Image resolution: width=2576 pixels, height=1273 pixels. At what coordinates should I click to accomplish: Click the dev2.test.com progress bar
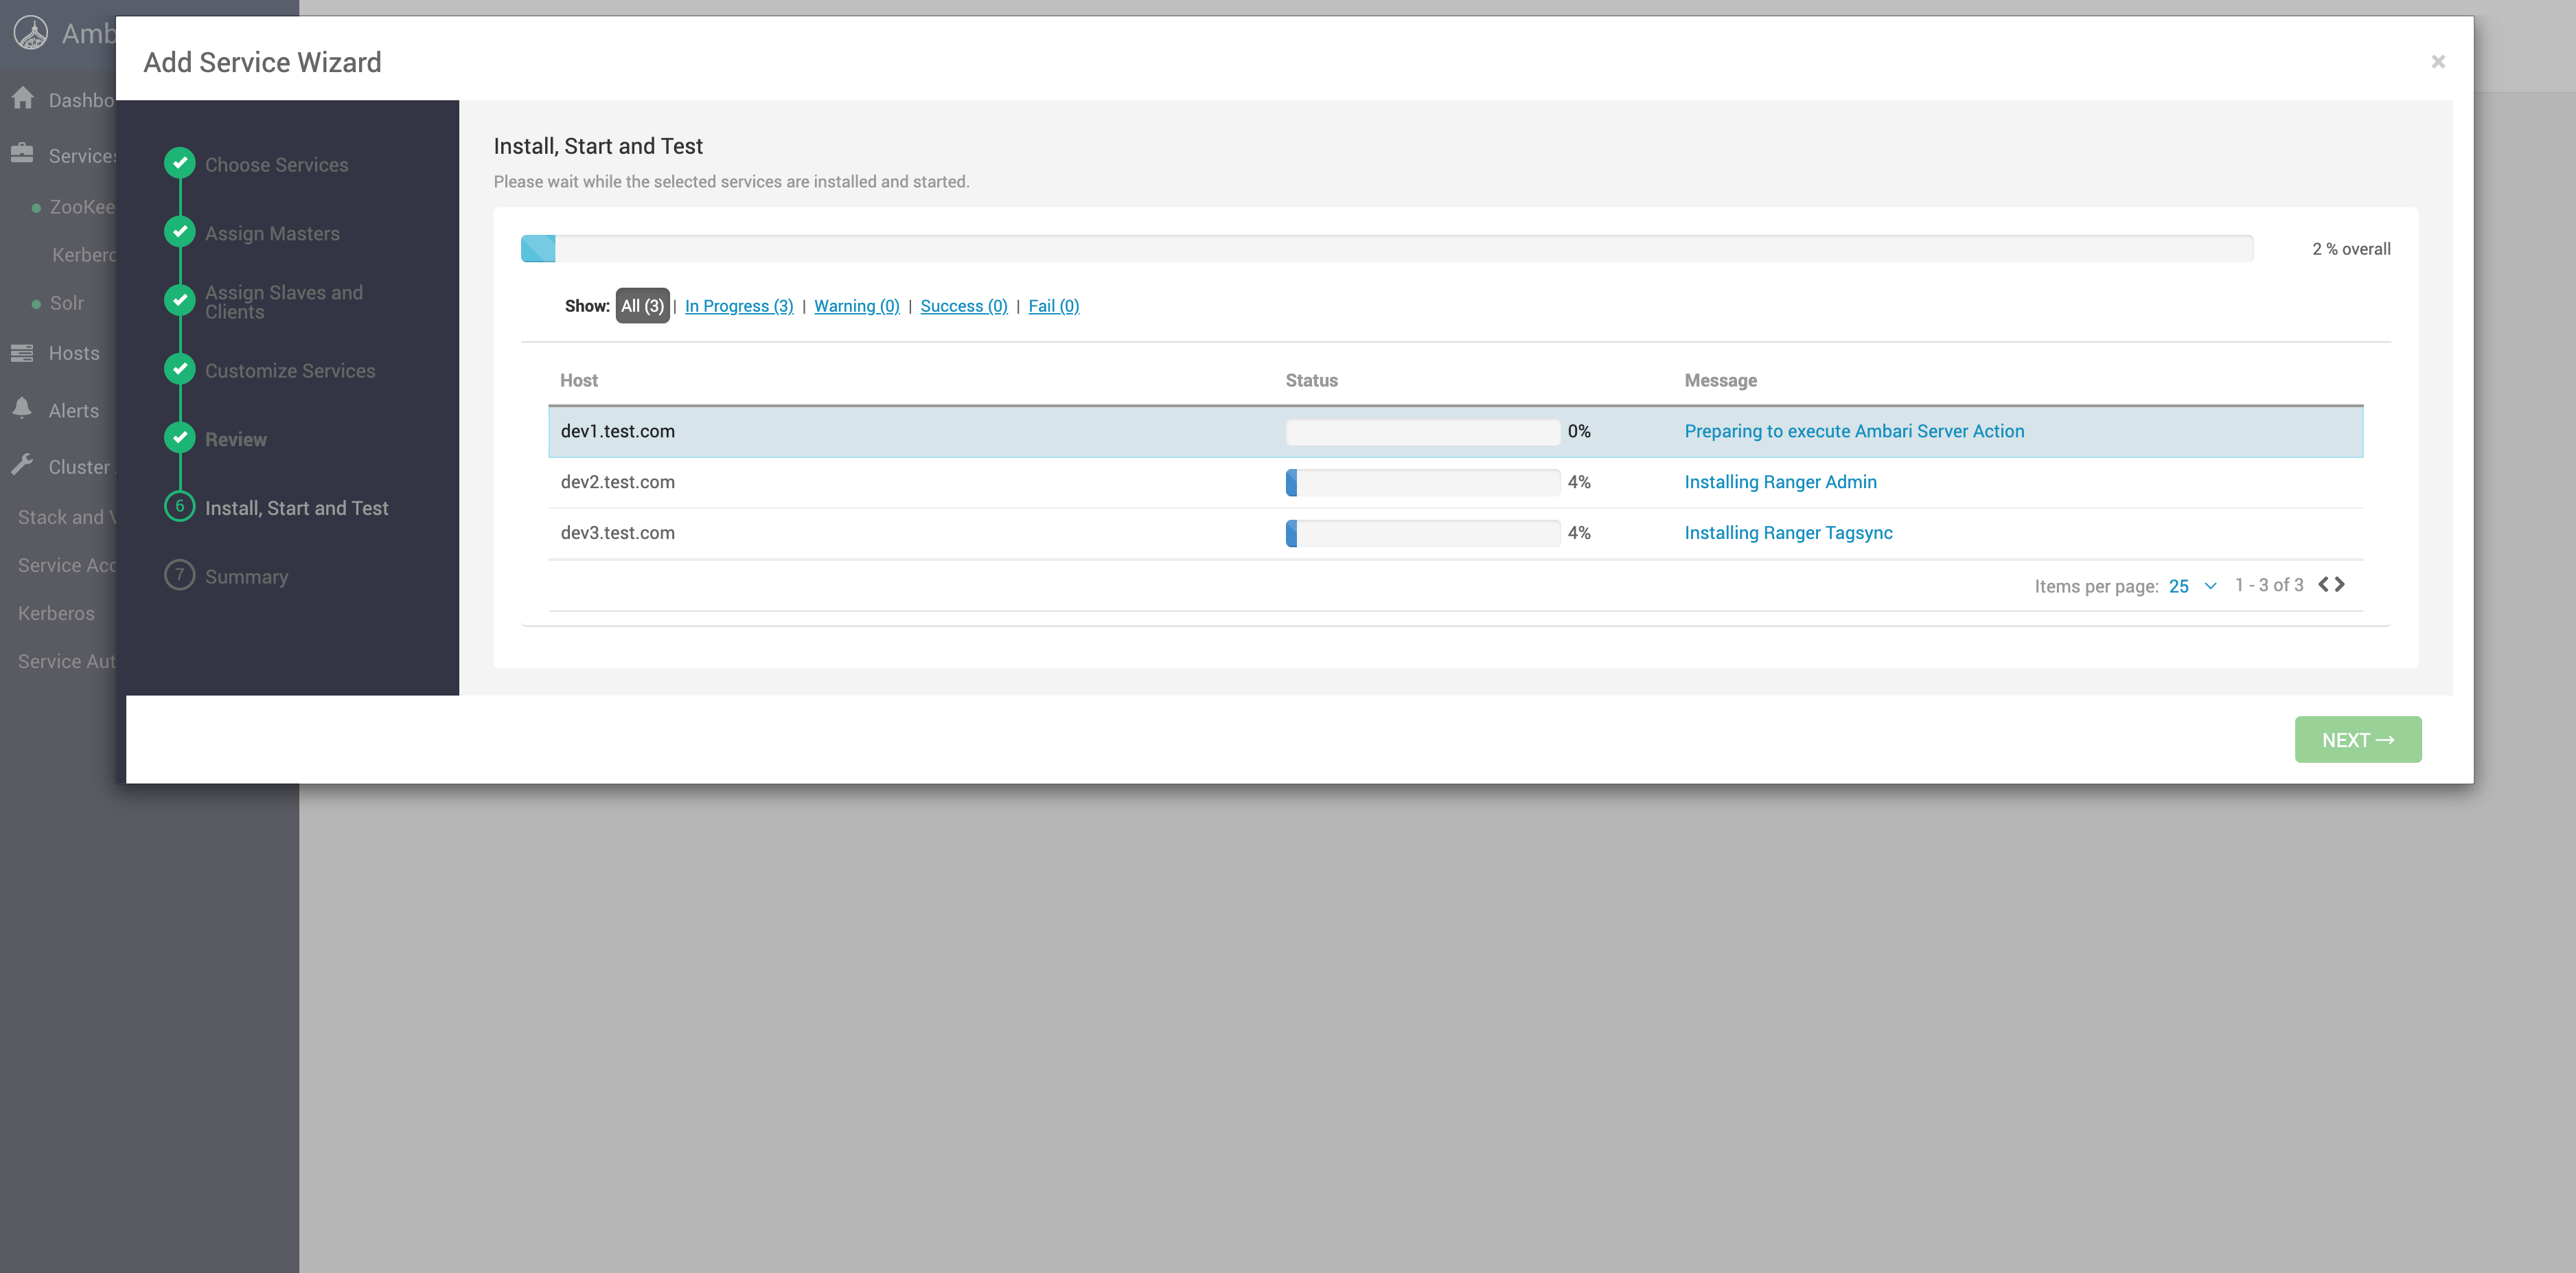point(1422,483)
